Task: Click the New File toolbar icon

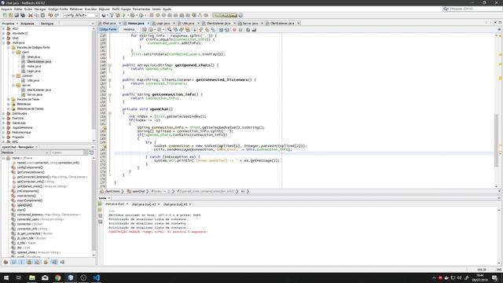Action: coord(5,16)
